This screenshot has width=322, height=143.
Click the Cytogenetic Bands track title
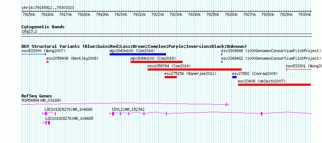click(x=43, y=27)
